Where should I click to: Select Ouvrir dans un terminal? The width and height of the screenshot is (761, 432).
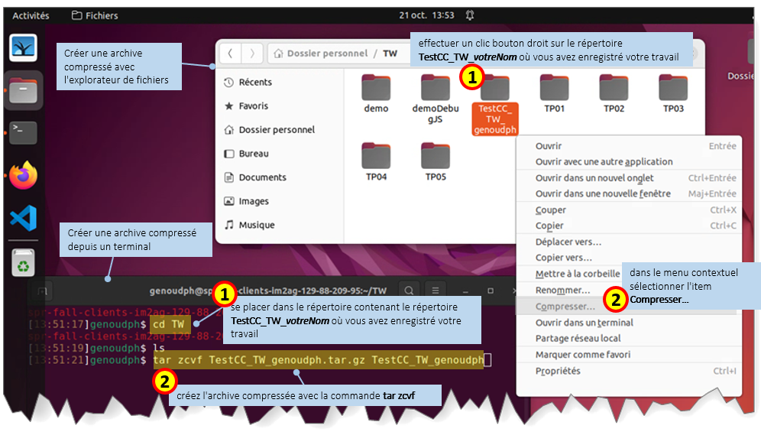tap(585, 323)
